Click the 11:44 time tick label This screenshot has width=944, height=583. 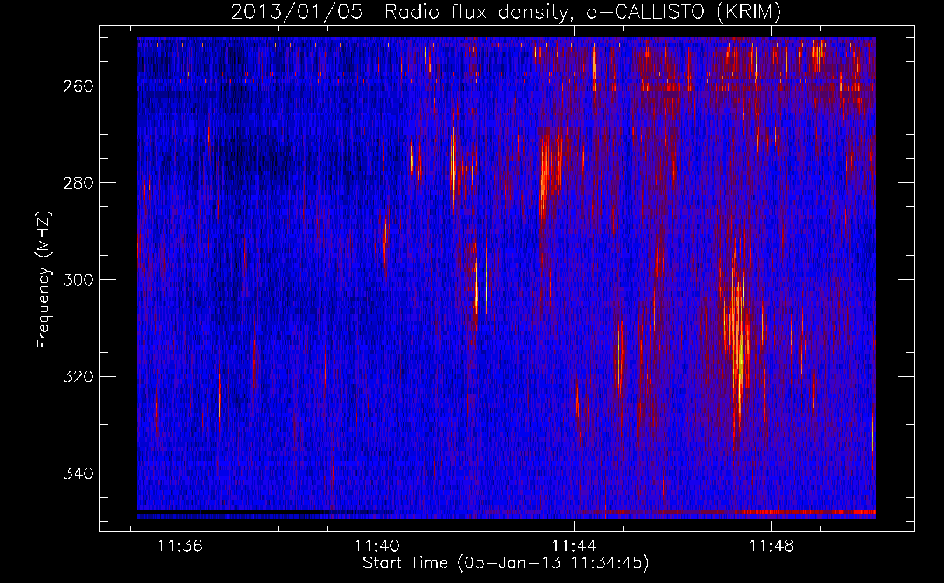tap(574, 546)
